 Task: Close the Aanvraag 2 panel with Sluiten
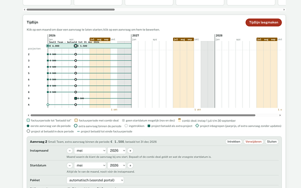pos(271,141)
